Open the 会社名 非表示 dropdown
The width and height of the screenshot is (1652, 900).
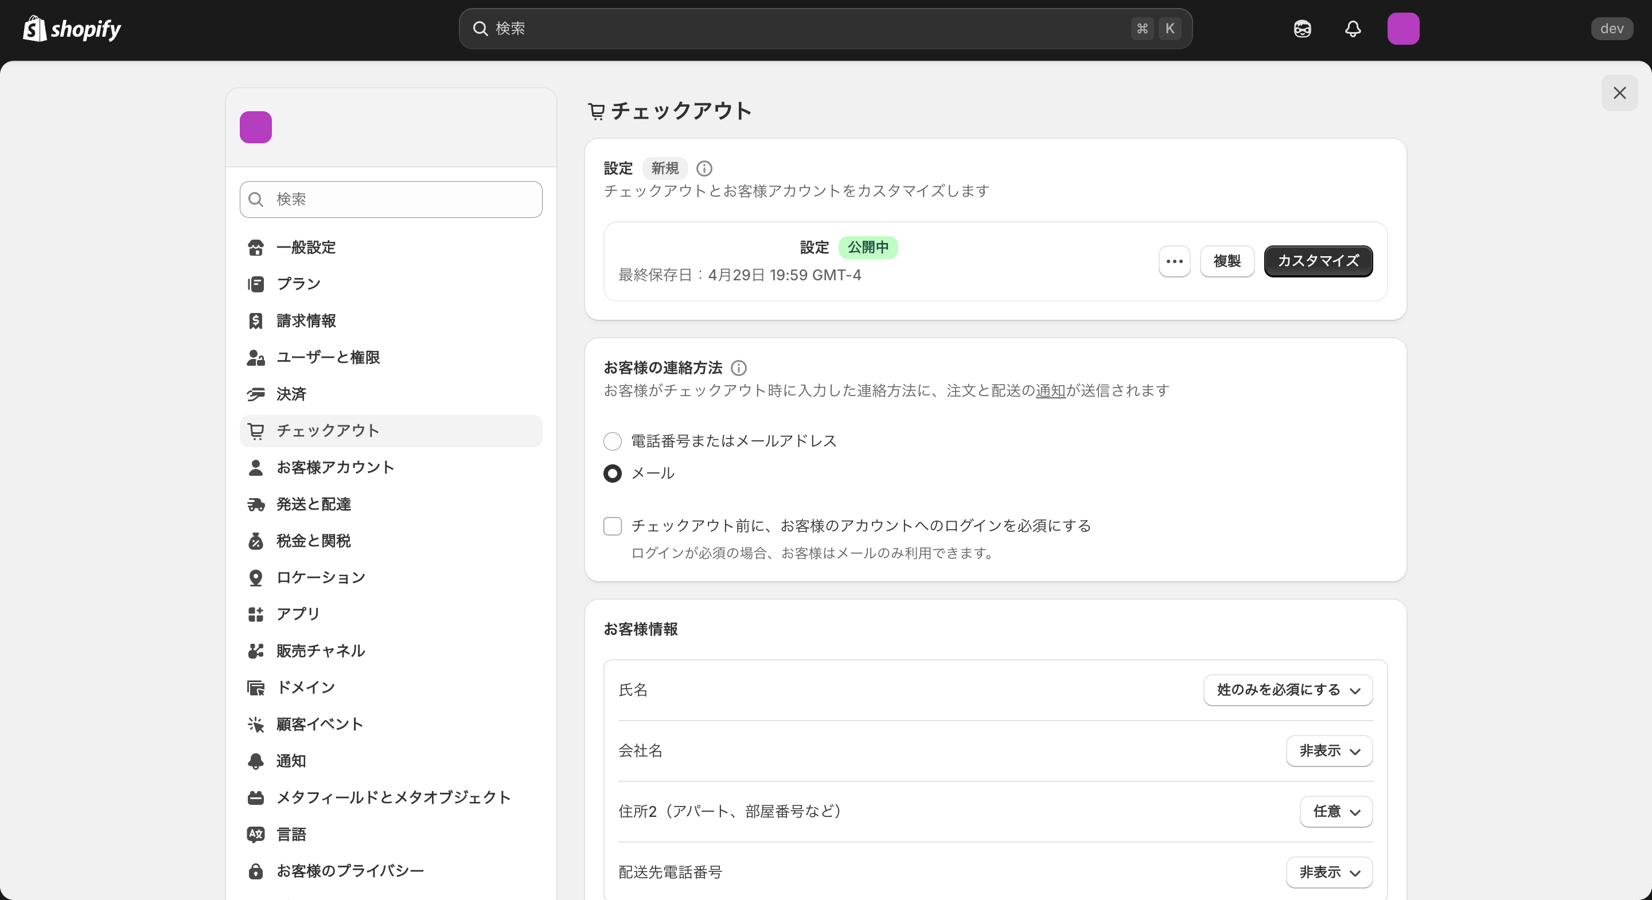[x=1329, y=750]
